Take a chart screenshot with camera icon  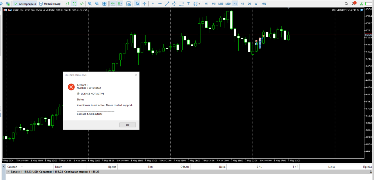[x=129, y=4]
